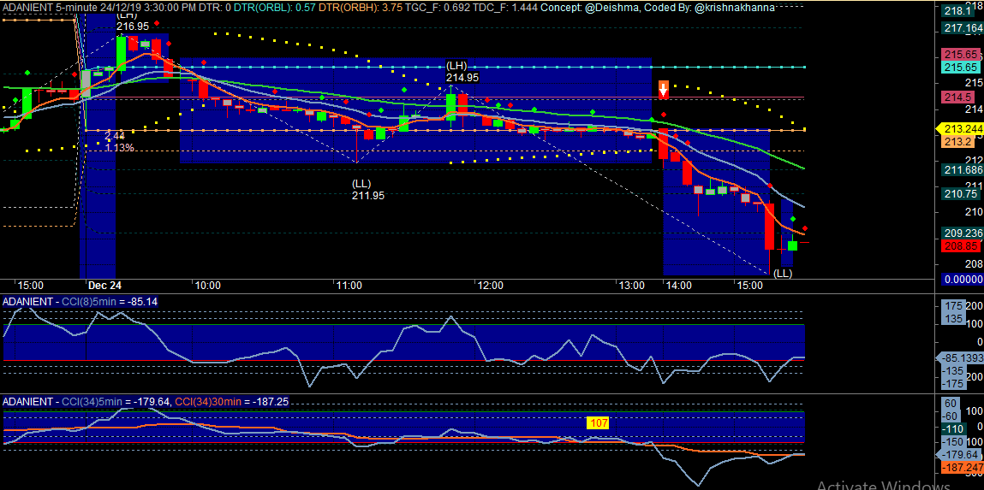Select the (LL) 211.95 swing annotation
Viewport: 984px width, 490px height.
367,189
